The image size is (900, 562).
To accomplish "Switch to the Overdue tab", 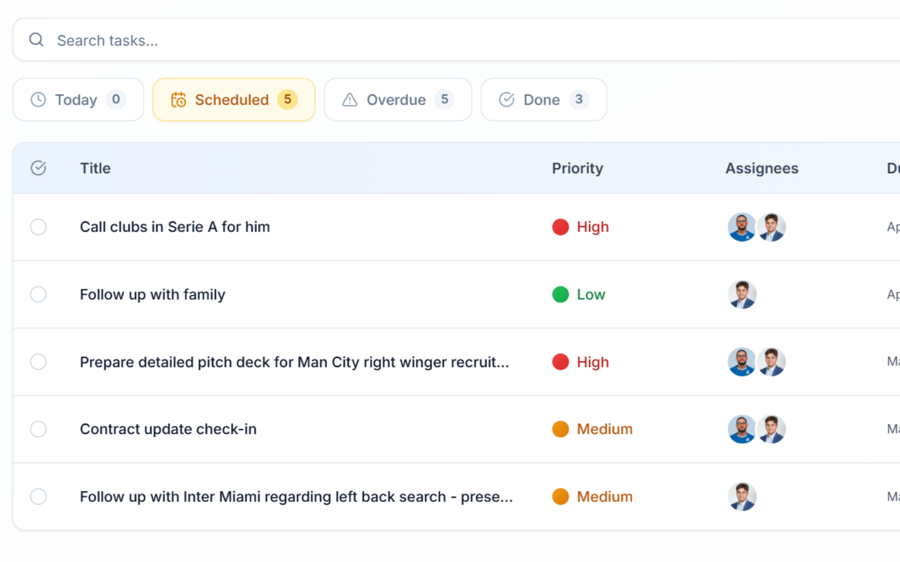I will point(398,99).
